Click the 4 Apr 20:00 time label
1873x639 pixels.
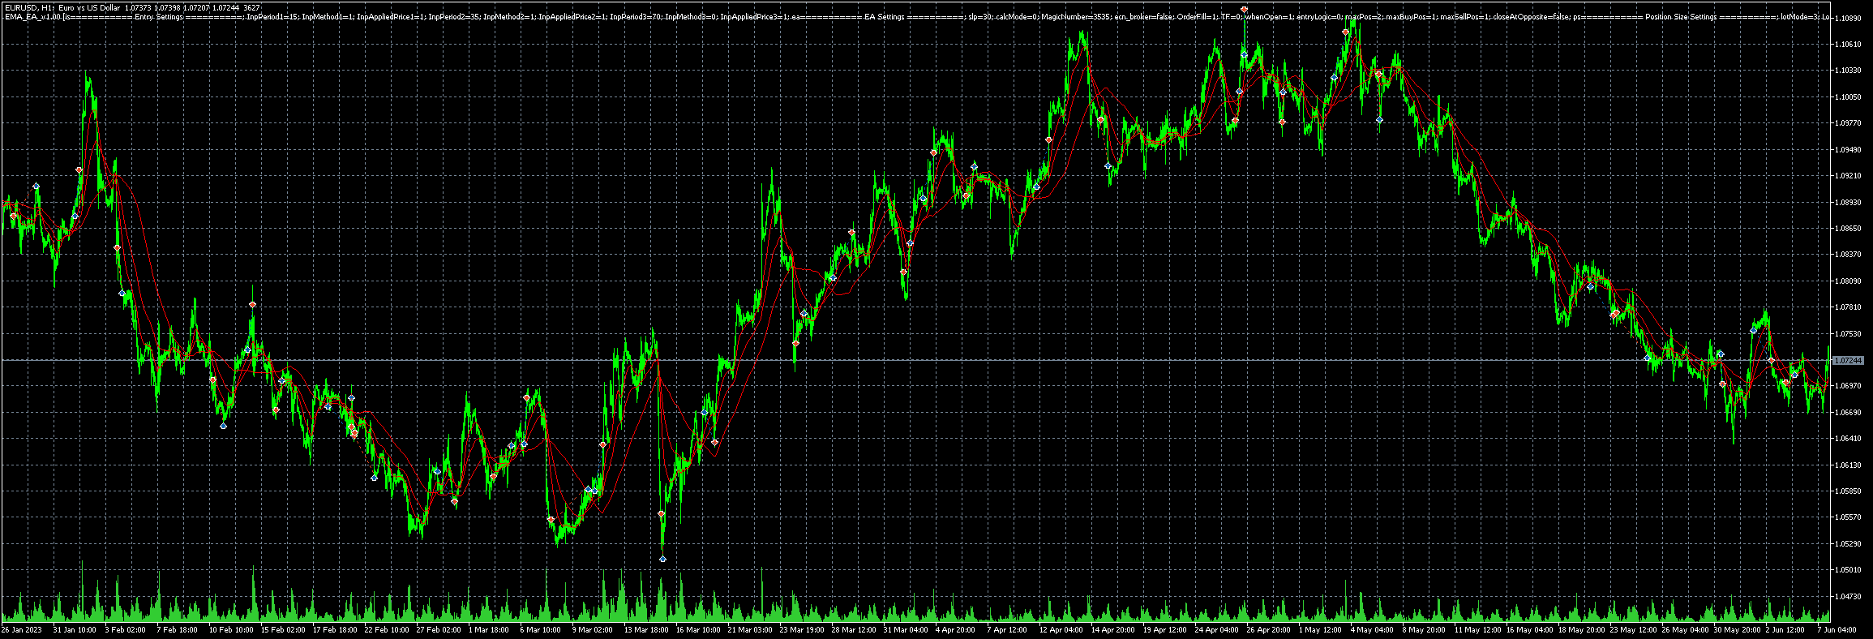point(955,630)
